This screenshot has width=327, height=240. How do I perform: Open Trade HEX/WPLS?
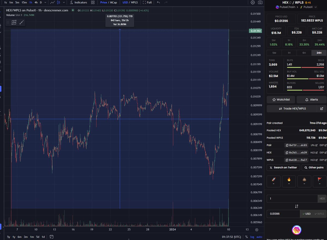coord(292,109)
